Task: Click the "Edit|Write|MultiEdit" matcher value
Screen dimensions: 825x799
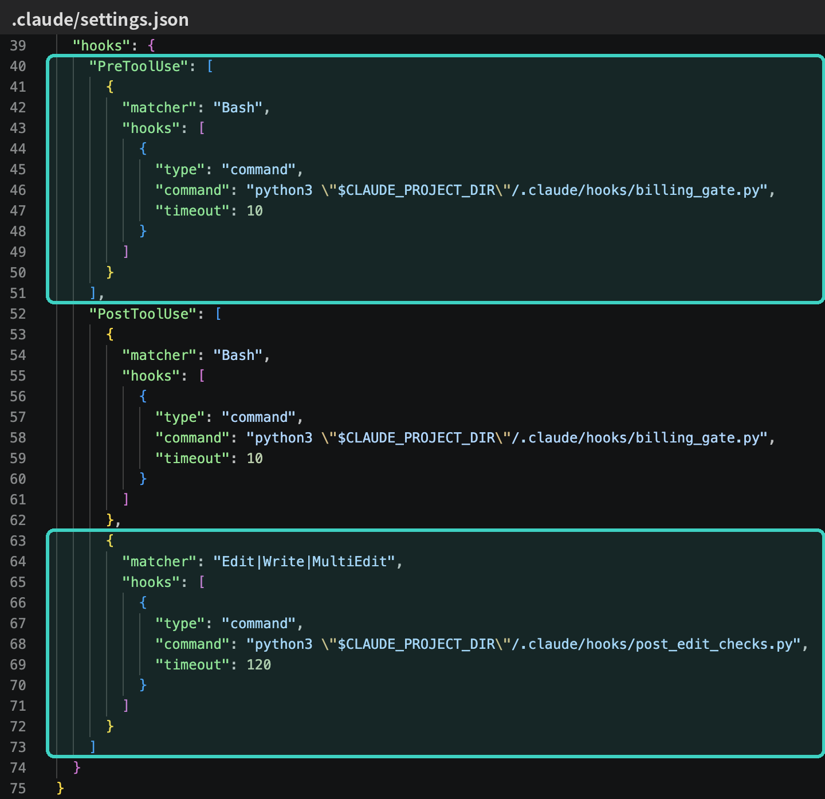Action: click(304, 562)
